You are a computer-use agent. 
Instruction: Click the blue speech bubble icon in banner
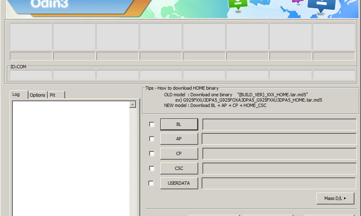coord(321,6)
